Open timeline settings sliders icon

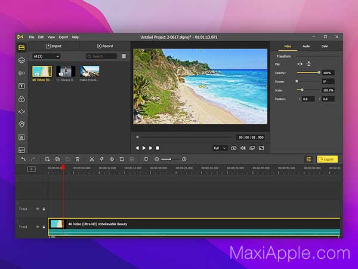pos(308,159)
